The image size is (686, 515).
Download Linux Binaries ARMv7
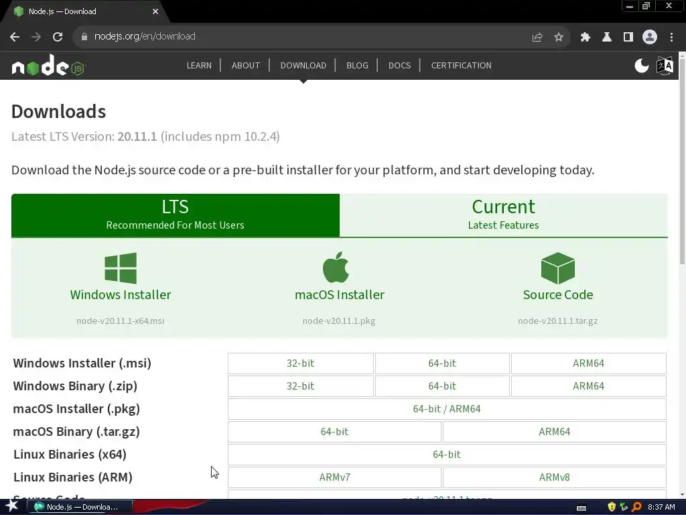coord(334,477)
